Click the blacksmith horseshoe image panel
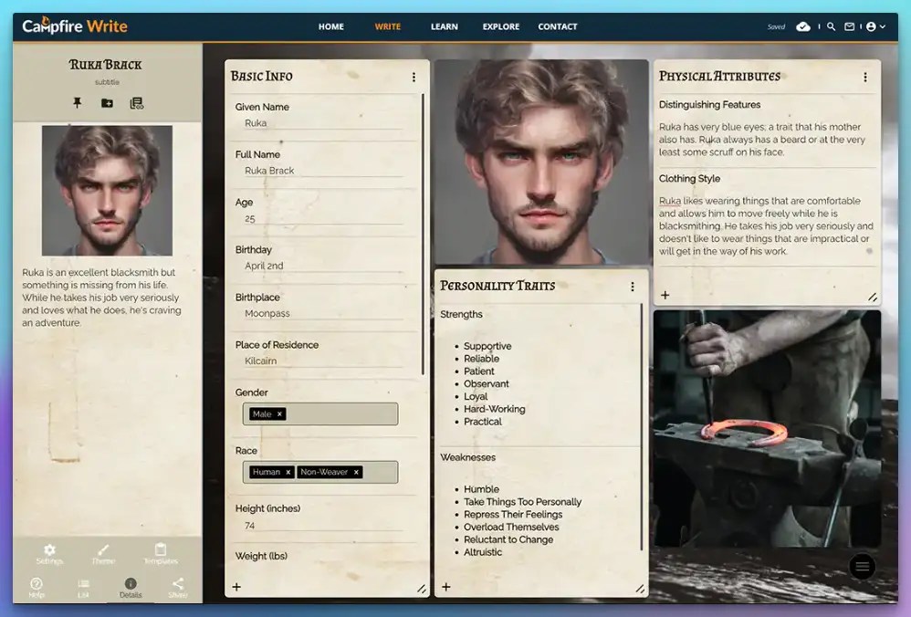 tap(767, 428)
